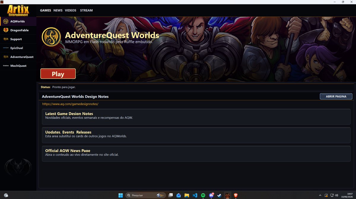Open Task View in taskbar
The image size is (356, 199).
pyautogui.click(x=171, y=195)
